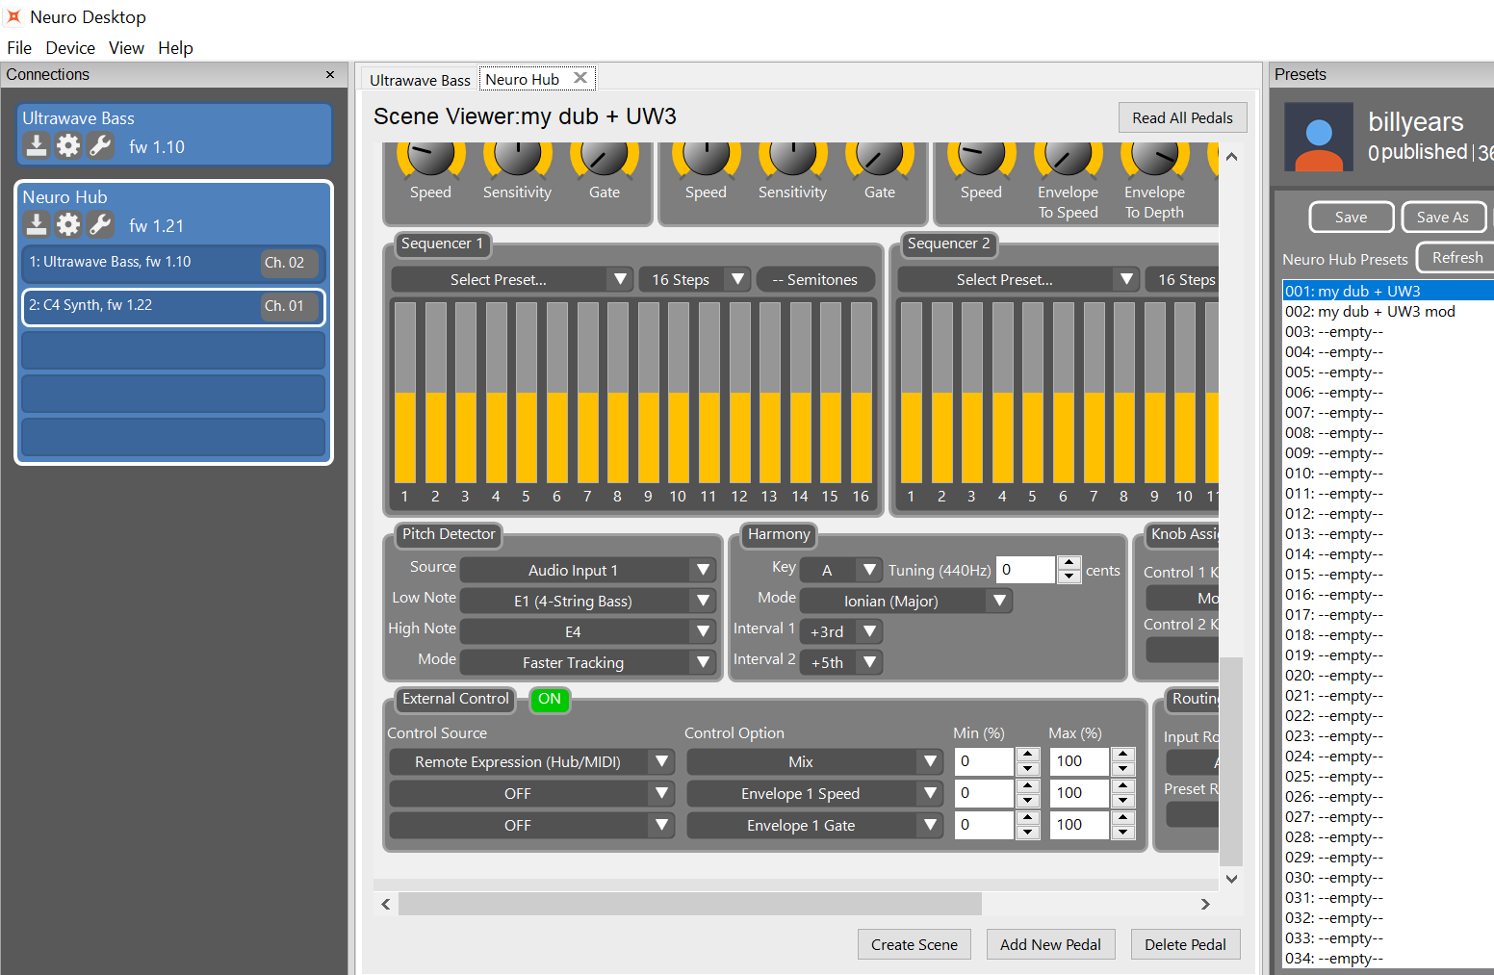This screenshot has width=1494, height=975.
Task: Click Sequencer 1 step 16 slider
Action: pos(862,393)
